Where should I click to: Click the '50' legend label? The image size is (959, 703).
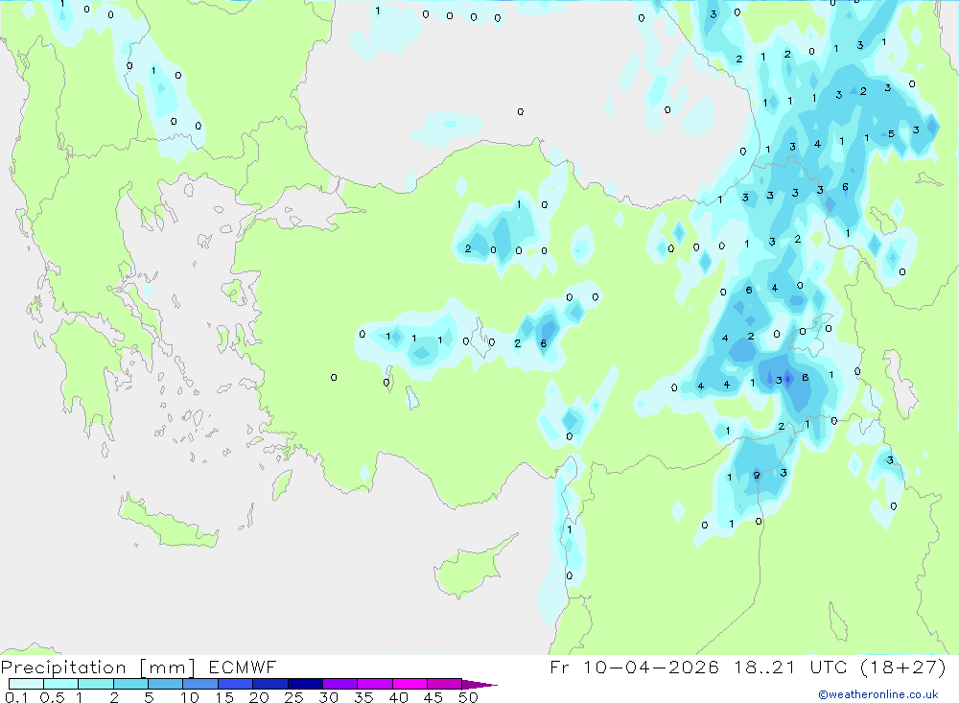pyautogui.click(x=468, y=697)
